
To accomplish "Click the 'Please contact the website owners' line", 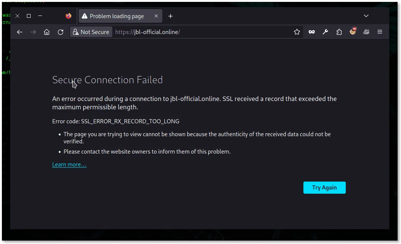I will click(x=147, y=152).
